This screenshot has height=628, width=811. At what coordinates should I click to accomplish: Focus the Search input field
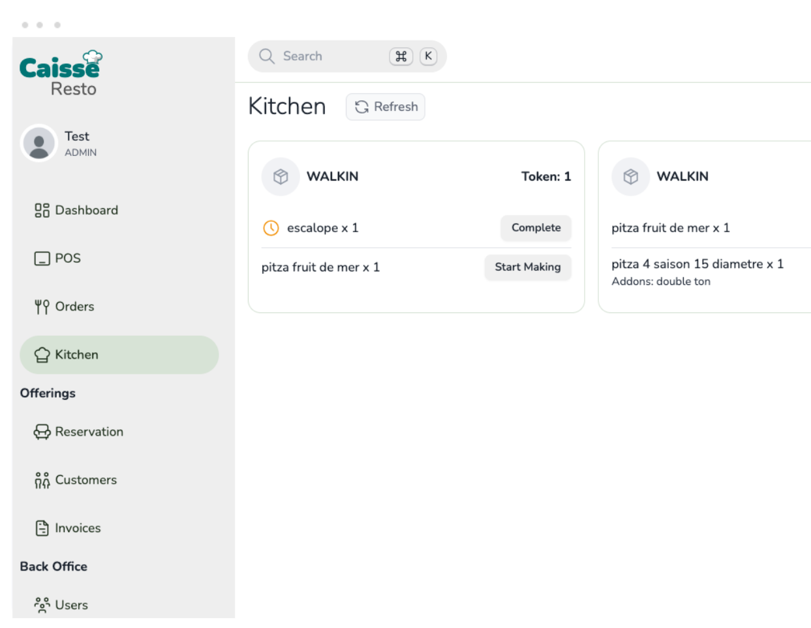333,56
